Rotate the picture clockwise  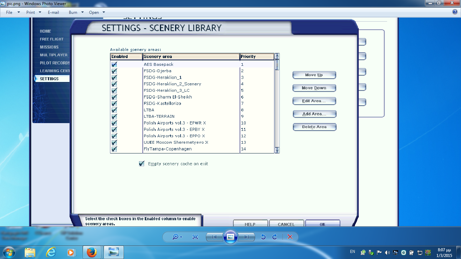point(274,237)
